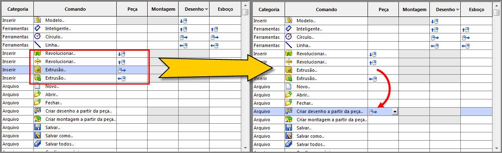Click Salvar como icon in right table
The image size is (502, 153).
point(289,136)
